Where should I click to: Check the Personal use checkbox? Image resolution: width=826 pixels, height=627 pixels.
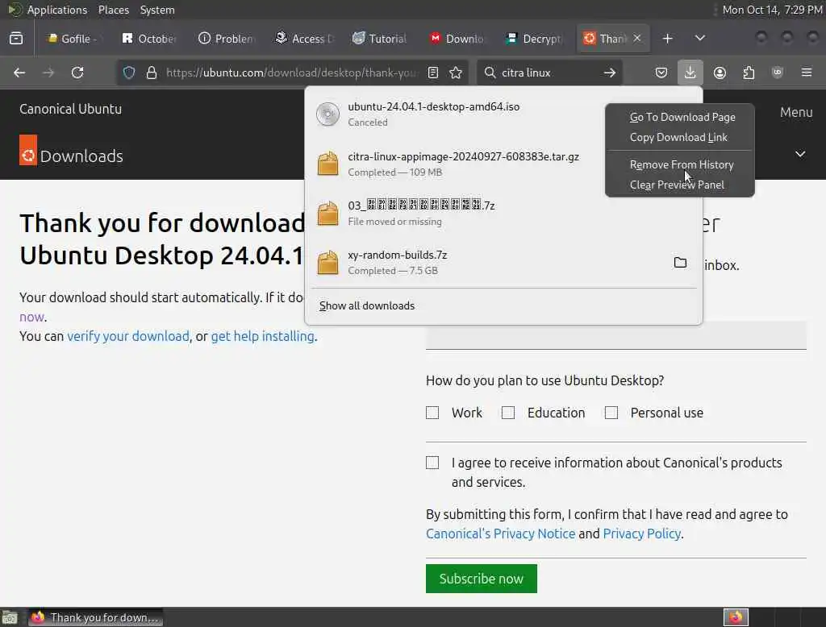611,413
